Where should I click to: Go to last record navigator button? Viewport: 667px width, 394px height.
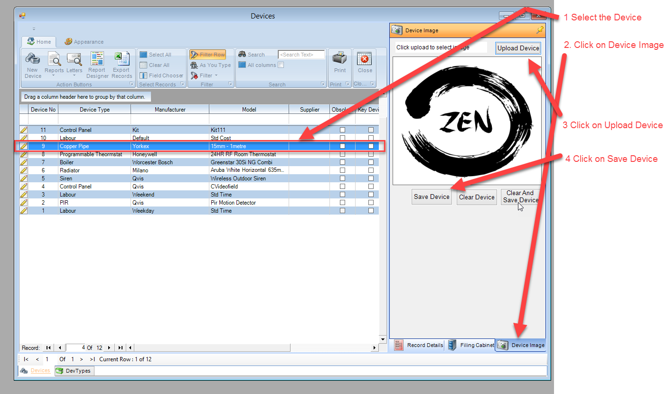[x=120, y=348]
